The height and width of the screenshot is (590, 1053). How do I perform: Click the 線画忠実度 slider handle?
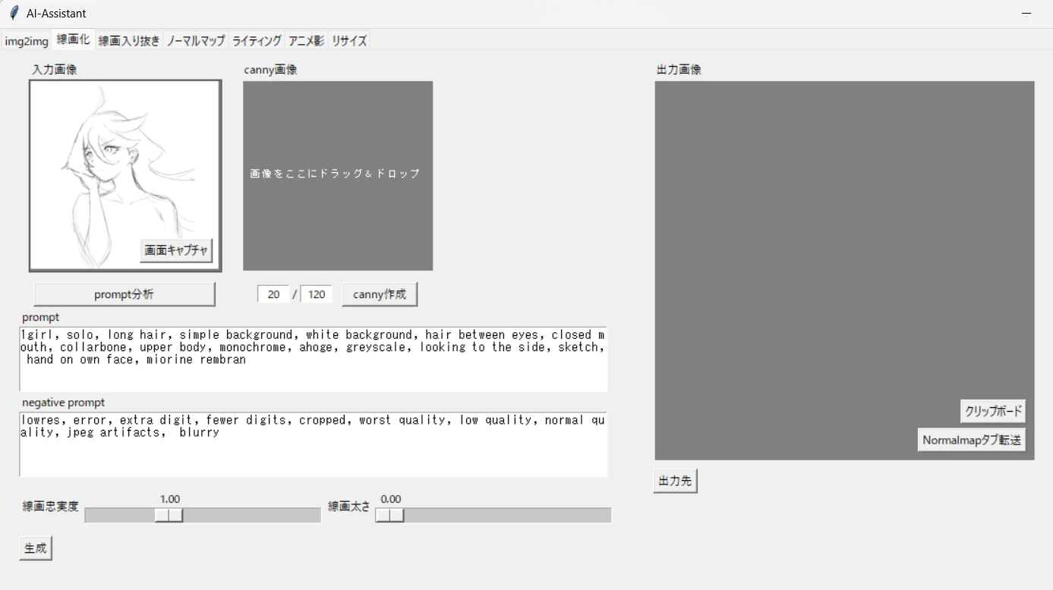tap(169, 516)
